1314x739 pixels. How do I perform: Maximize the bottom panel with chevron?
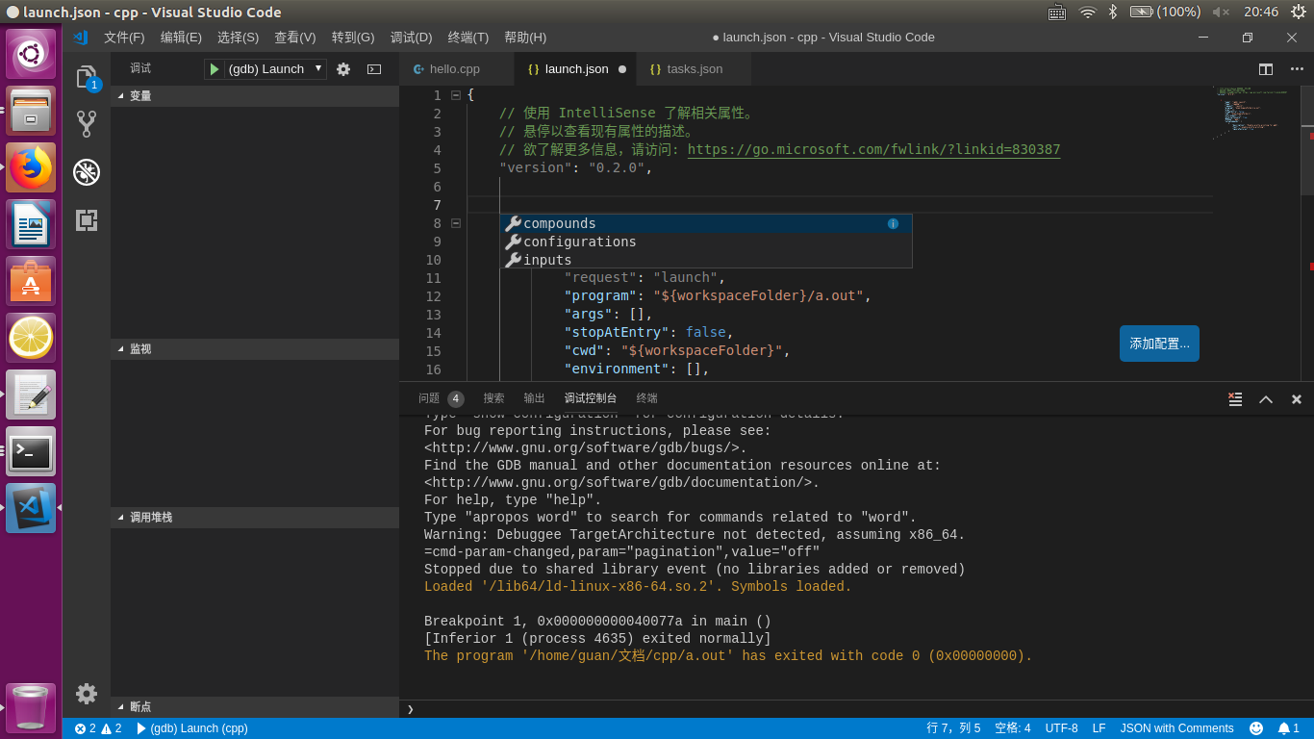[1266, 398]
